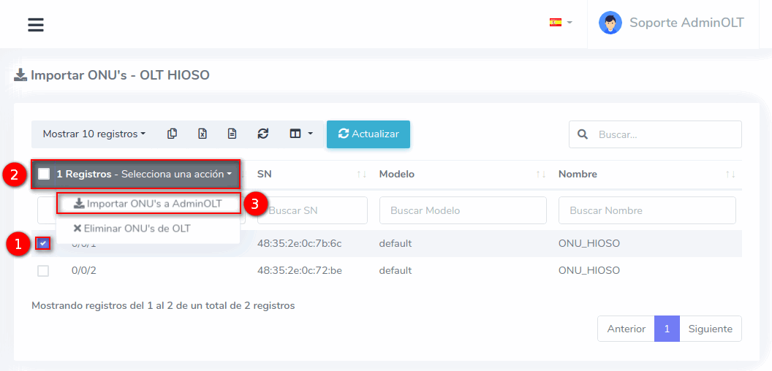Click the Soporte AdminOLT user avatar
The height and width of the screenshot is (371, 772).
tap(610, 23)
